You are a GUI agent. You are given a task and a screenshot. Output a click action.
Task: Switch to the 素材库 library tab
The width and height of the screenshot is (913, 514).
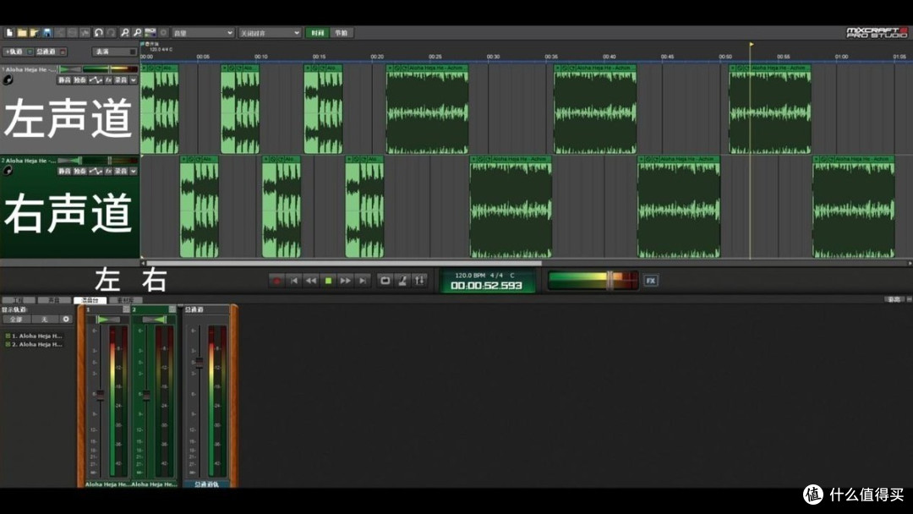coord(125,300)
